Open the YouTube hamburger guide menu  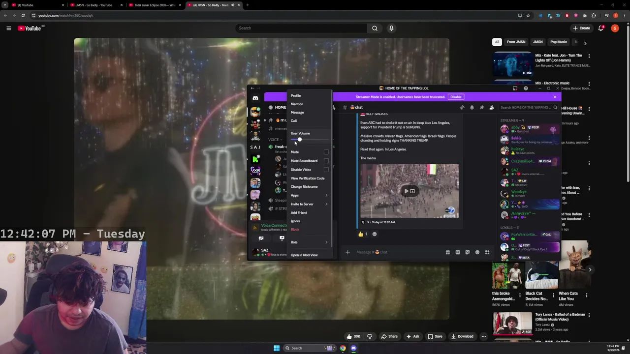click(9, 28)
